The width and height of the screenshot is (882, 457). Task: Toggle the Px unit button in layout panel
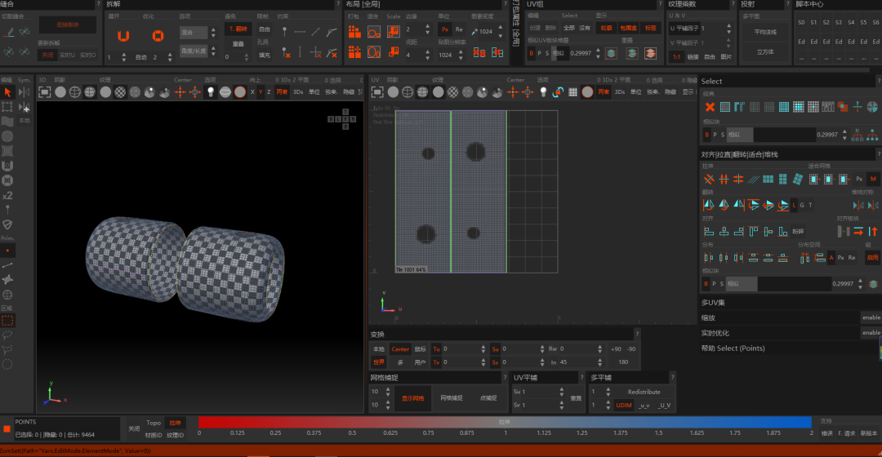tap(444, 29)
